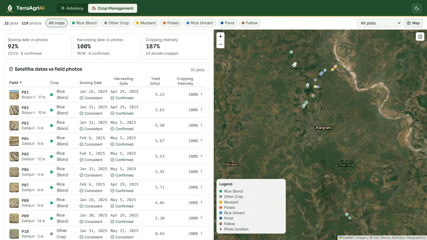This screenshot has width=427, height=240.
Task: Zoom in on the map
Action: 220,36
